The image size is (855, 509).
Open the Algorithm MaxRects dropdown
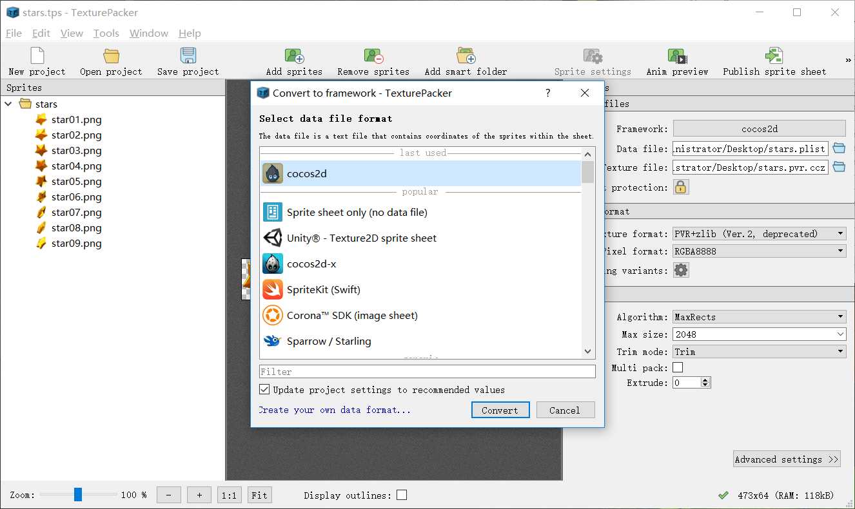coord(760,317)
